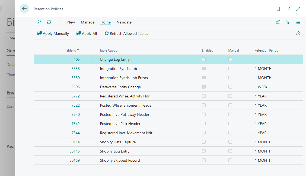Show more options for Change Log Entry

(x=91, y=59)
